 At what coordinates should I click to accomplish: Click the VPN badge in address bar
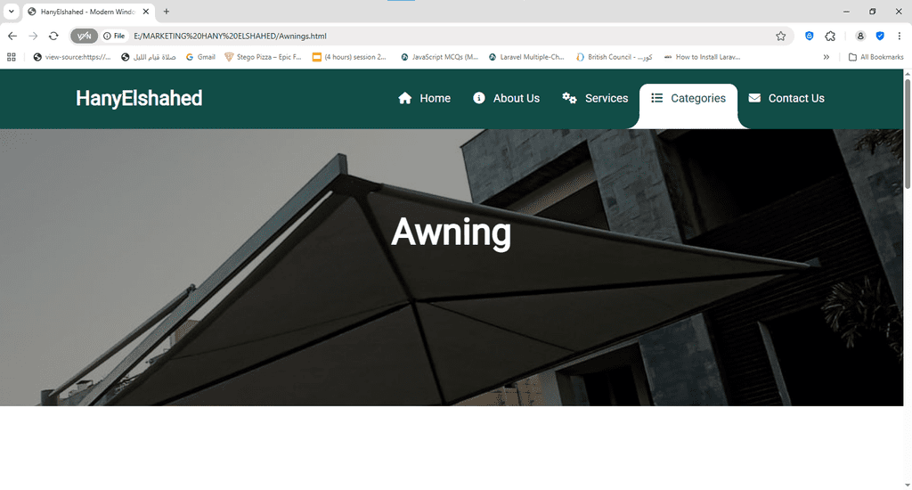(85, 36)
